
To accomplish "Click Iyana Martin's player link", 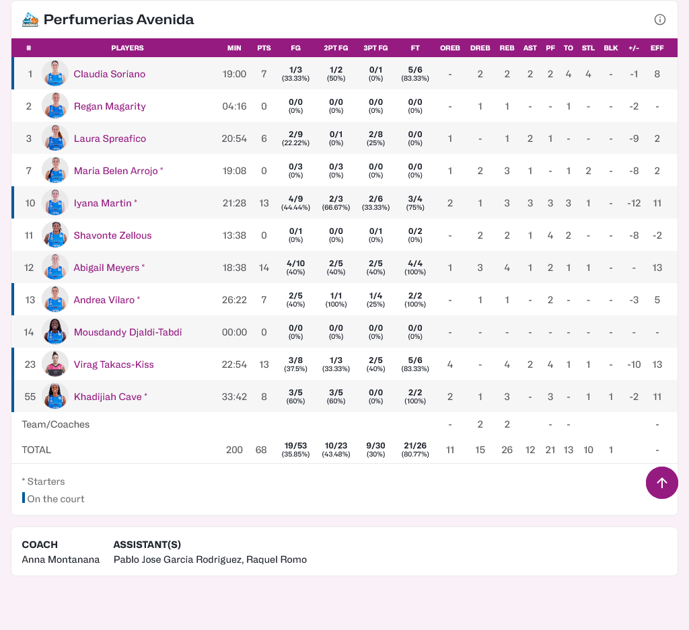I will pos(102,203).
